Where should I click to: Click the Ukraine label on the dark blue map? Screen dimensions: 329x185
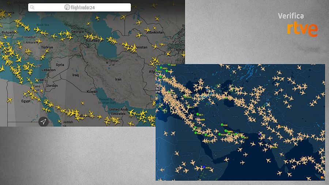(x=189, y=72)
